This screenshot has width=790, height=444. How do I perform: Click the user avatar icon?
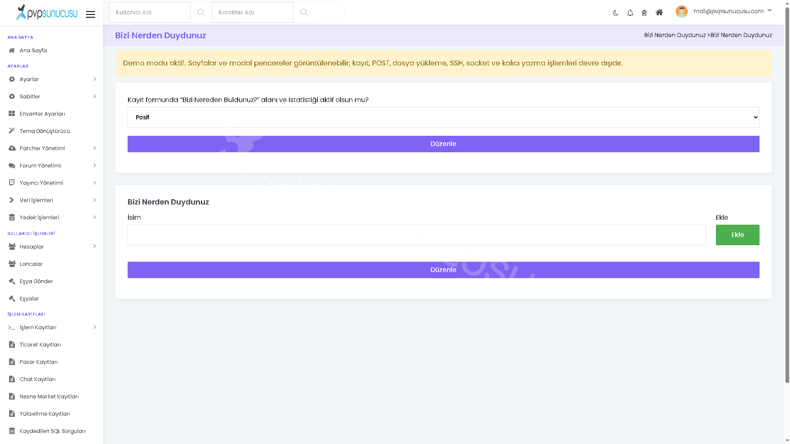pyautogui.click(x=681, y=12)
